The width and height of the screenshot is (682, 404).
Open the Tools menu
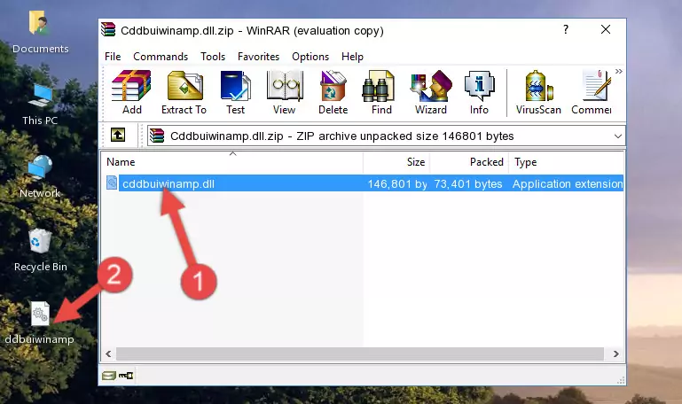pyautogui.click(x=213, y=57)
